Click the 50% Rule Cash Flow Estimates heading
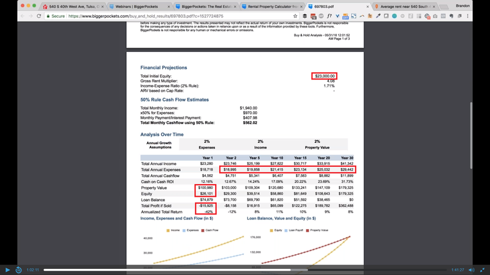Image resolution: width=490 pixels, height=275 pixels. pos(175,100)
